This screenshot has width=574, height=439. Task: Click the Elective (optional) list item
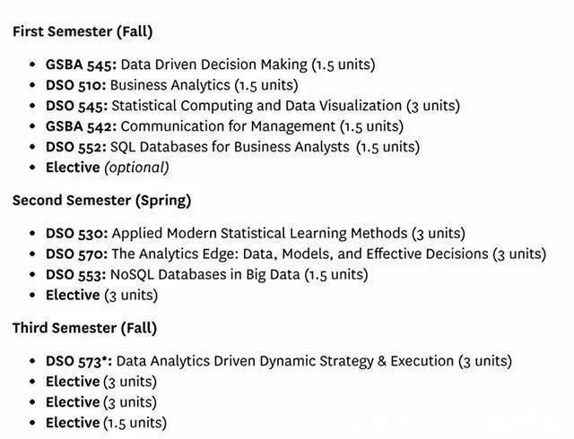tap(107, 168)
